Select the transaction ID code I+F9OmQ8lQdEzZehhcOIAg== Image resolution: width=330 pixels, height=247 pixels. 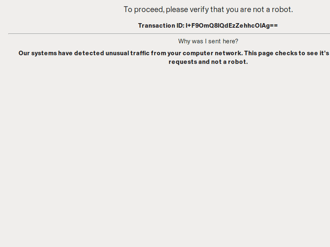coord(231,25)
